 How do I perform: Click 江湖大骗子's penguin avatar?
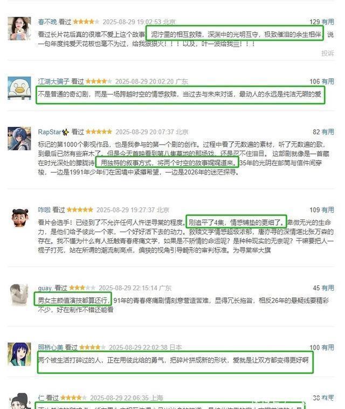[x=19, y=88]
